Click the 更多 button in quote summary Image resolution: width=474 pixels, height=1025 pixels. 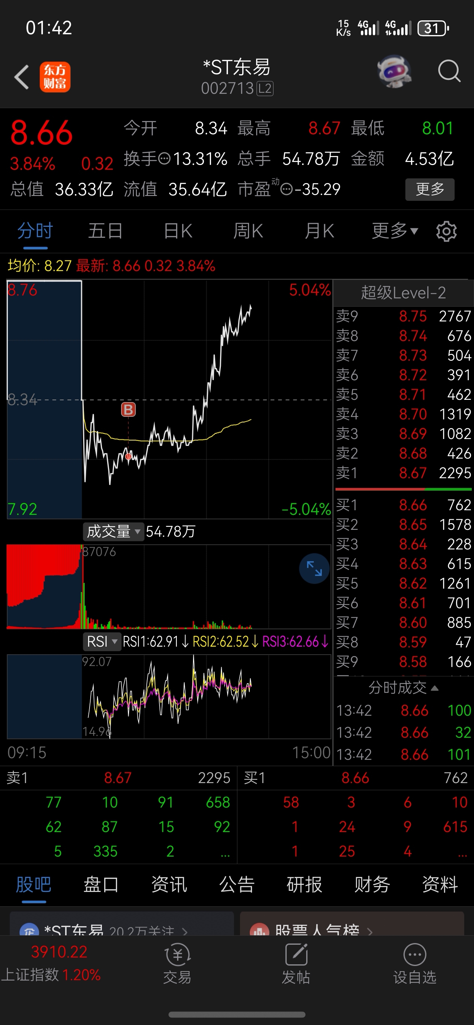[x=430, y=189]
